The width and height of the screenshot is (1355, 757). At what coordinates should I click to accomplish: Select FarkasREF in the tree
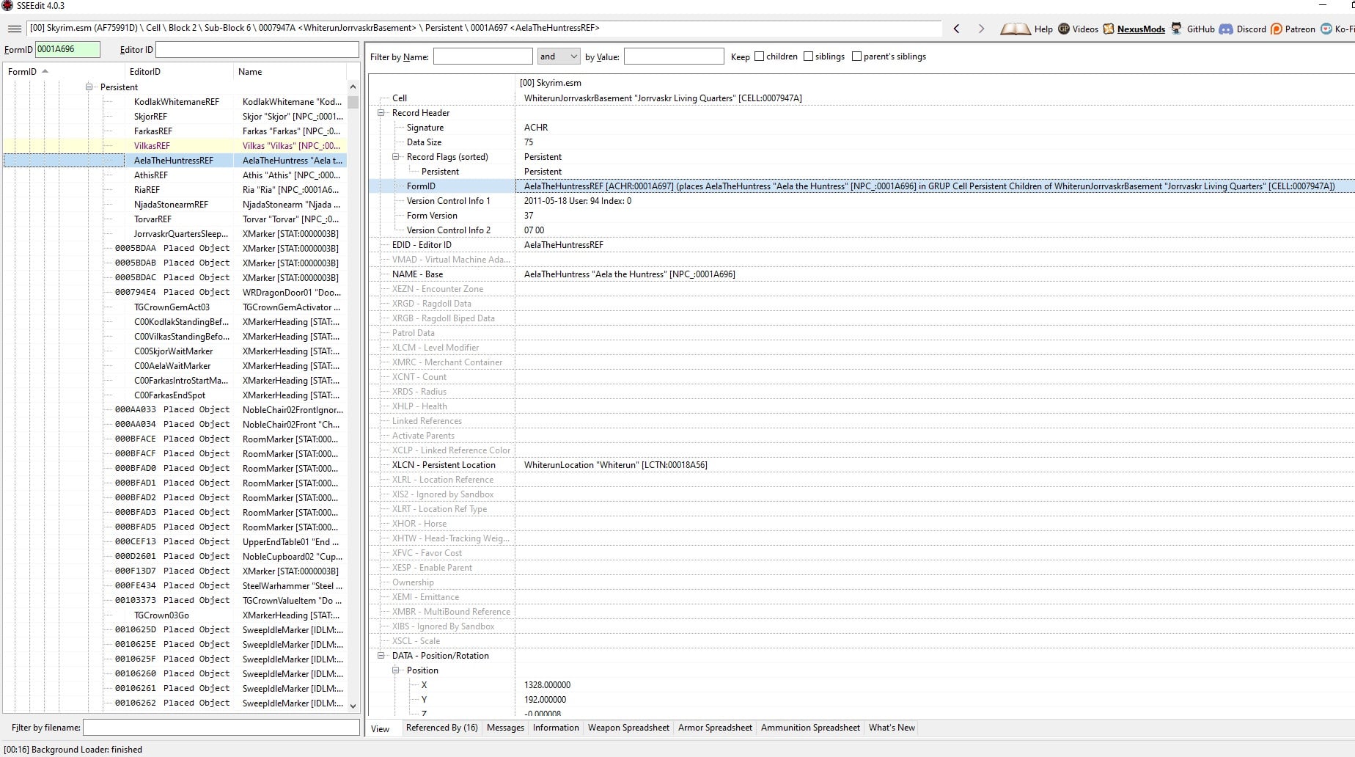(153, 131)
